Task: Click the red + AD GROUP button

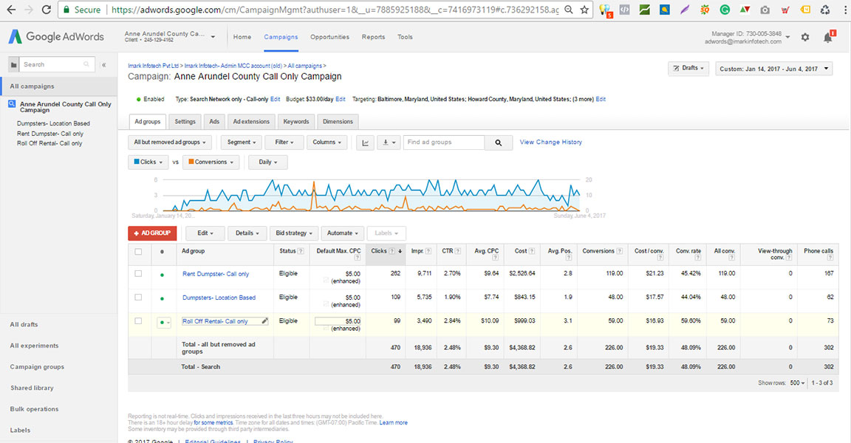Action: point(152,233)
